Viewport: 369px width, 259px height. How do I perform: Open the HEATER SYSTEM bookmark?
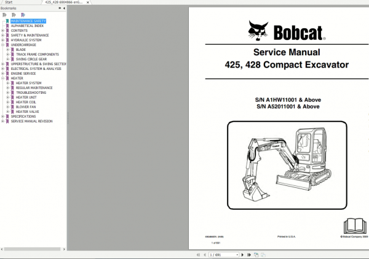click(x=28, y=83)
